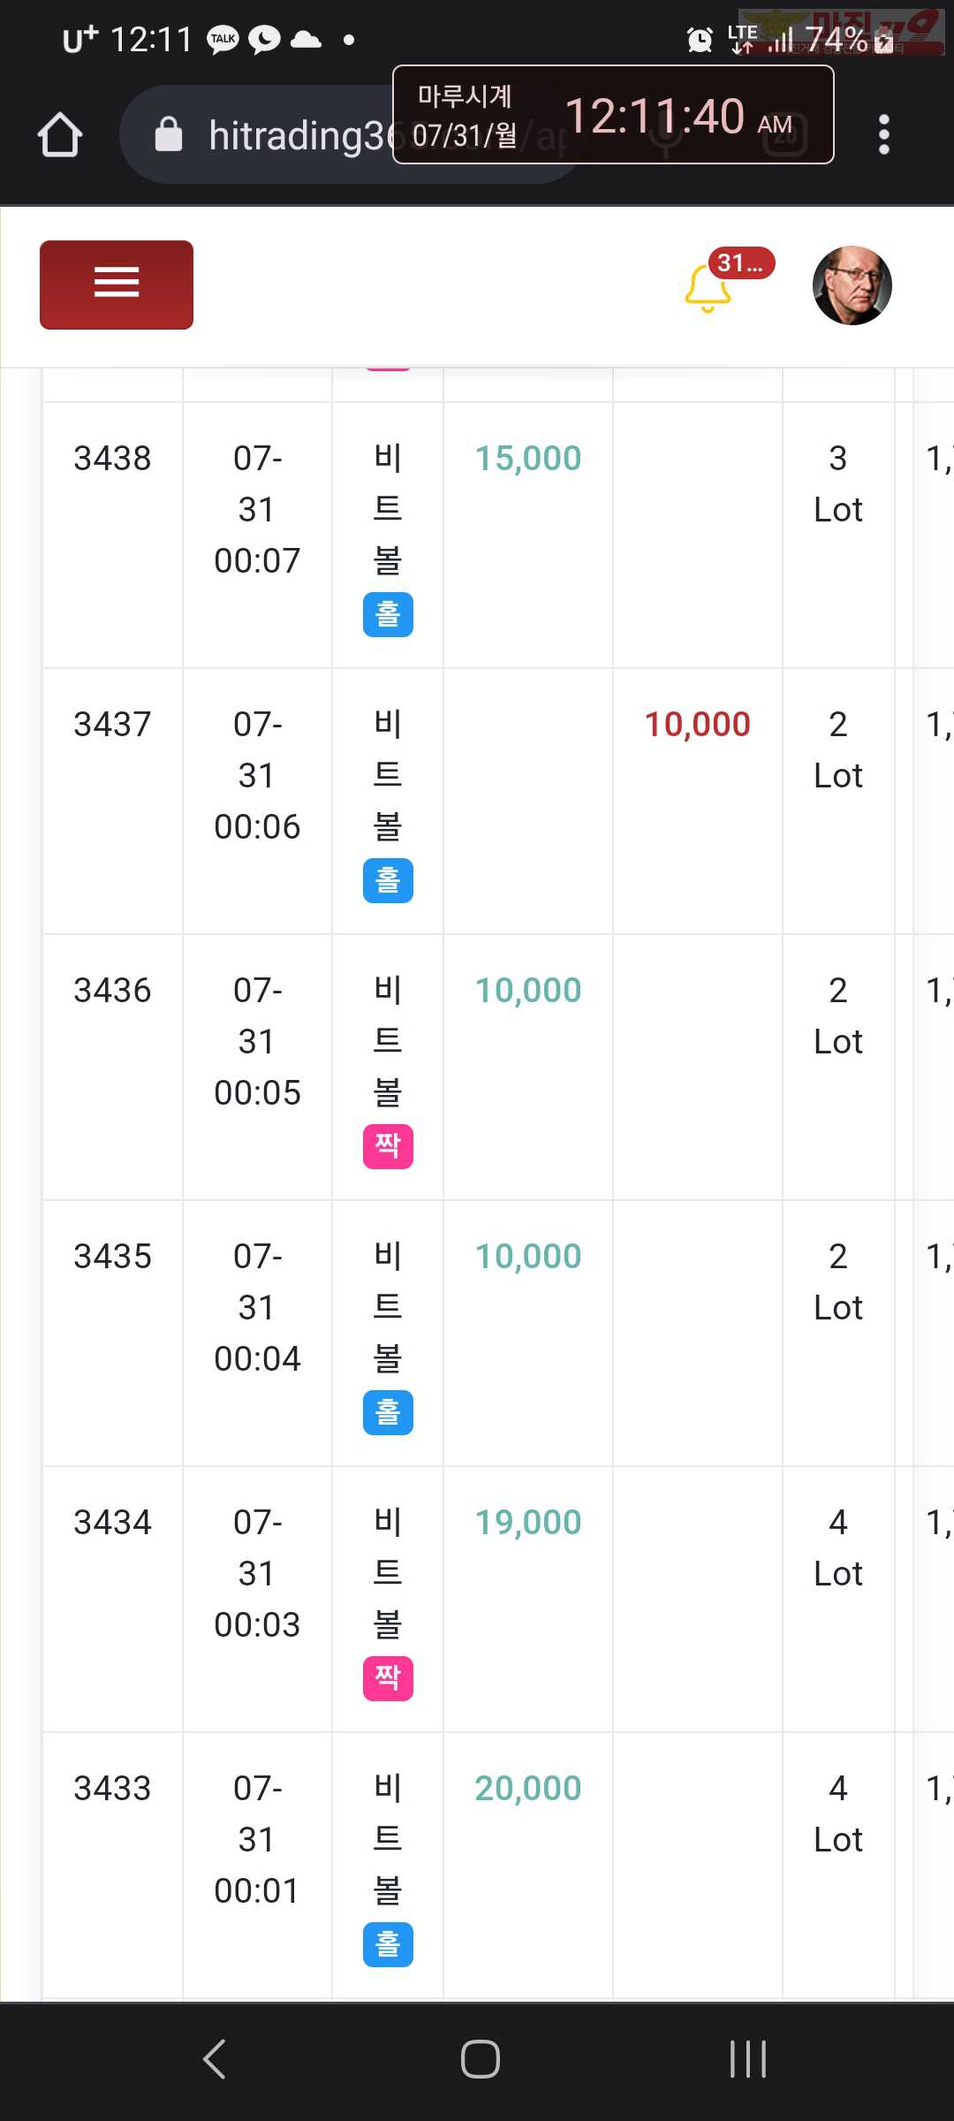Tap the 4 Lot cell in row 3434
This screenshot has height=2121, width=954.
point(838,1547)
